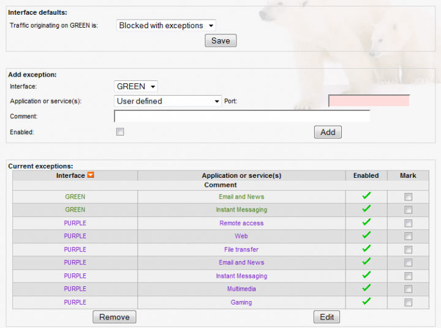The height and width of the screenshot is (328, 441).
Task: Open the Traffic originating on GREEN dropdown
Action: click(166, 26)
